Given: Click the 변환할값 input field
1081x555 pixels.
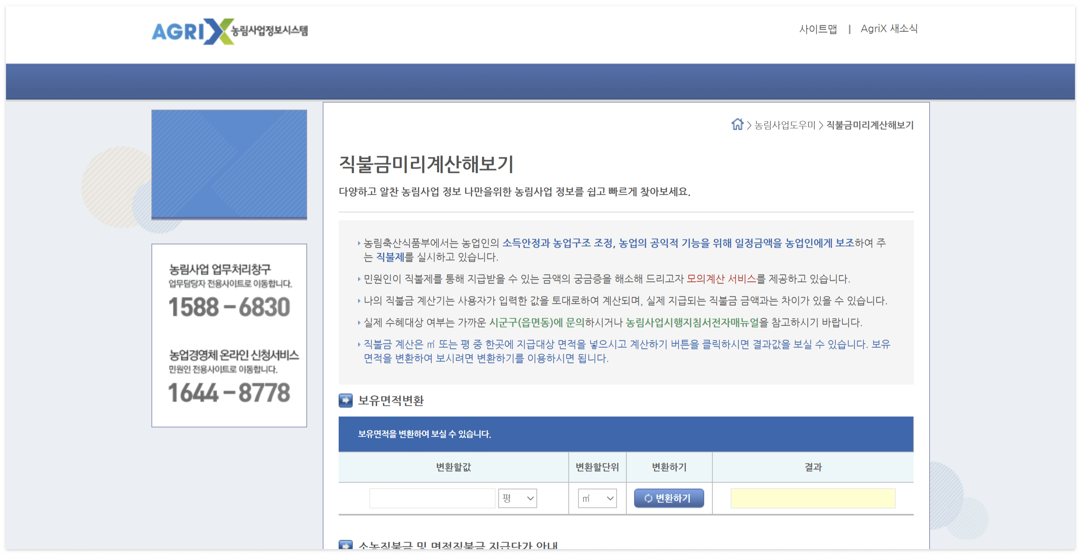Looking at the screenshot, I should pyautogui.click(x=432, y=498).
